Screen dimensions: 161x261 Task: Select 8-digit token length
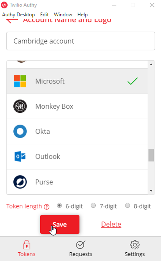coord(128,206)
